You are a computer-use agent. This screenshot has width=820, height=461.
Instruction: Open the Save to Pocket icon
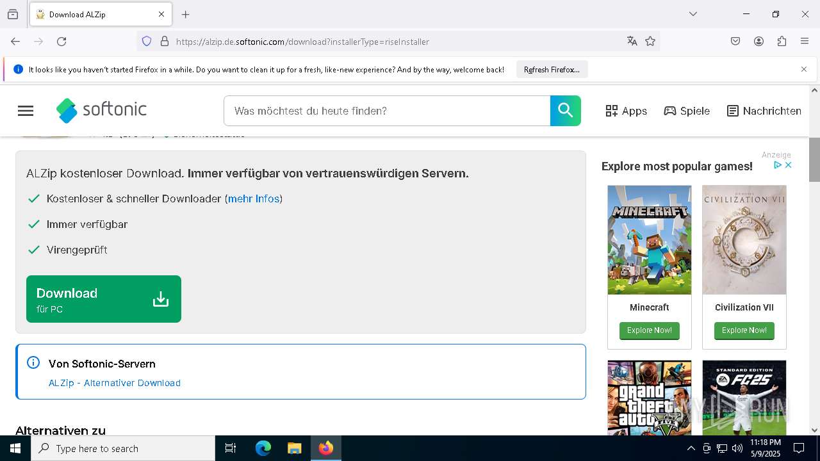coord(735,42)
